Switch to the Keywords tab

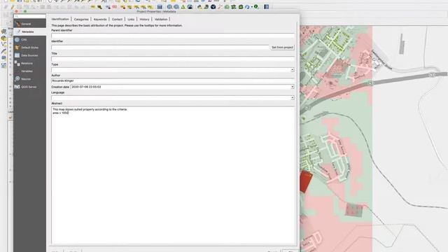click(x=100, y=19)
